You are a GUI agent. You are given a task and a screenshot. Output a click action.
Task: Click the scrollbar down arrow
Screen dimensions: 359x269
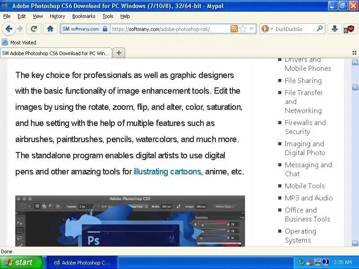coord(355,243)
